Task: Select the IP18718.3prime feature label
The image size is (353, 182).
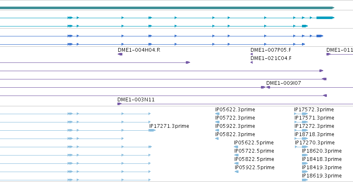Action: 314,134
